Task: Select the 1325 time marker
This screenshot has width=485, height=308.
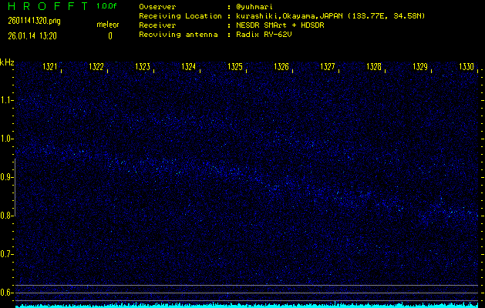Action: pyautogui.click(x=235, y=67)
